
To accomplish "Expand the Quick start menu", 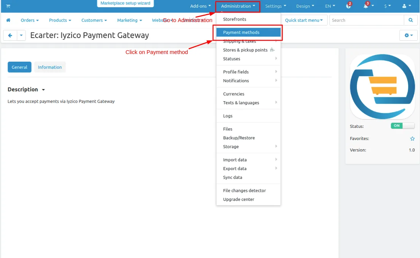I will (x=304, y=20).
